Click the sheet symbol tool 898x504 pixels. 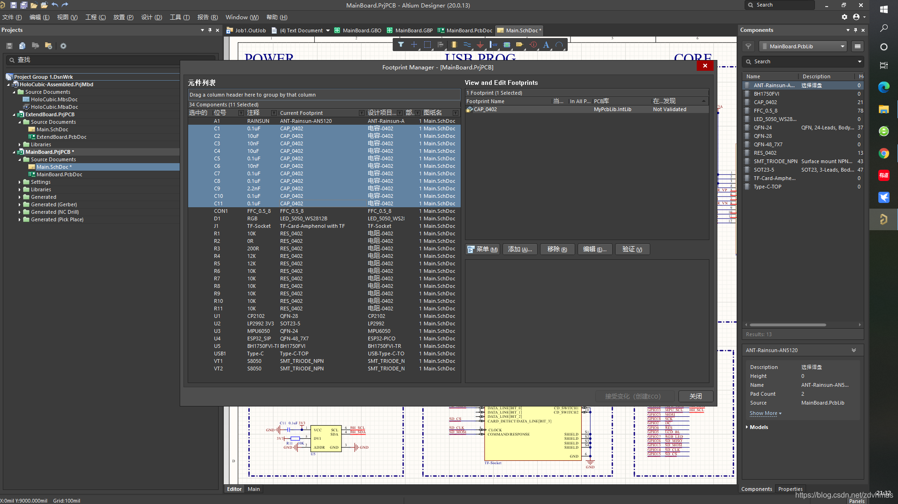pos(507,45)
